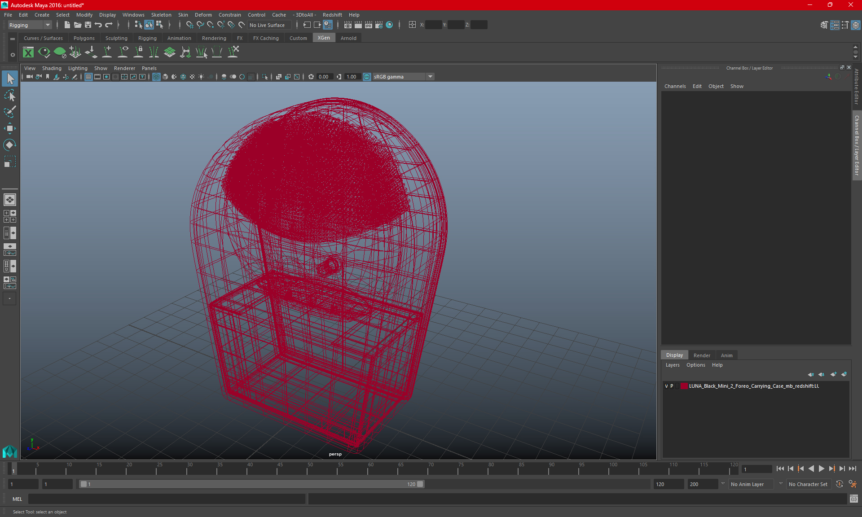Image resolution: width=862 pixels, height=517 pixels.
Task: Click the XGen green X shelf icon
Action: 28,53
